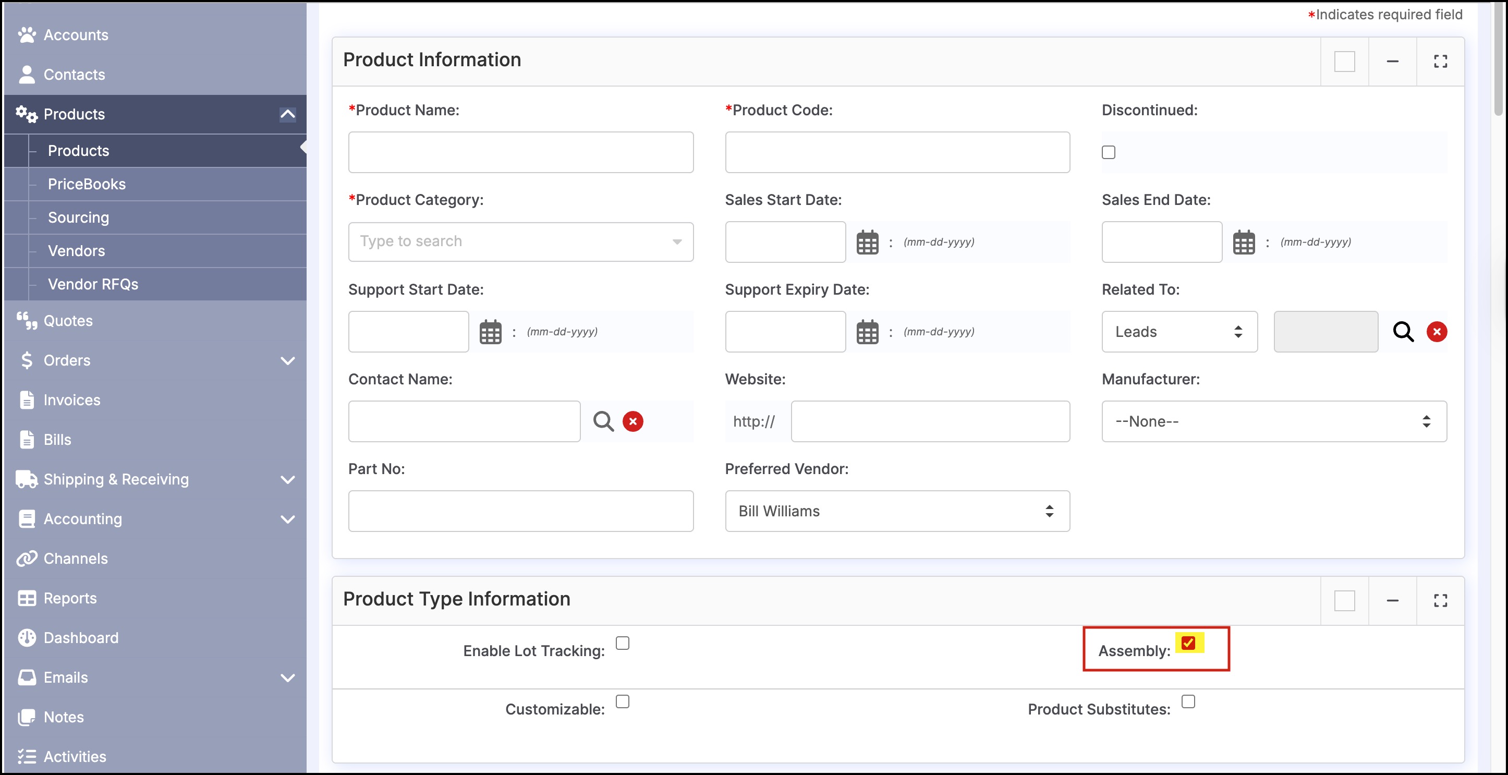The image size is (1508, 775).
Task: Tick the Product Substitutes checkbox
Action: (1188, 701)
